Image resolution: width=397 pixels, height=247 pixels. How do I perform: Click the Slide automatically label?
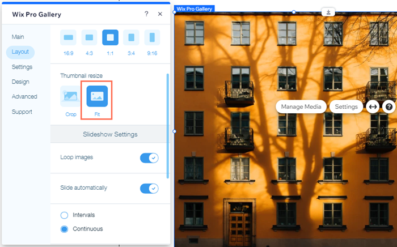click(83, 188)
